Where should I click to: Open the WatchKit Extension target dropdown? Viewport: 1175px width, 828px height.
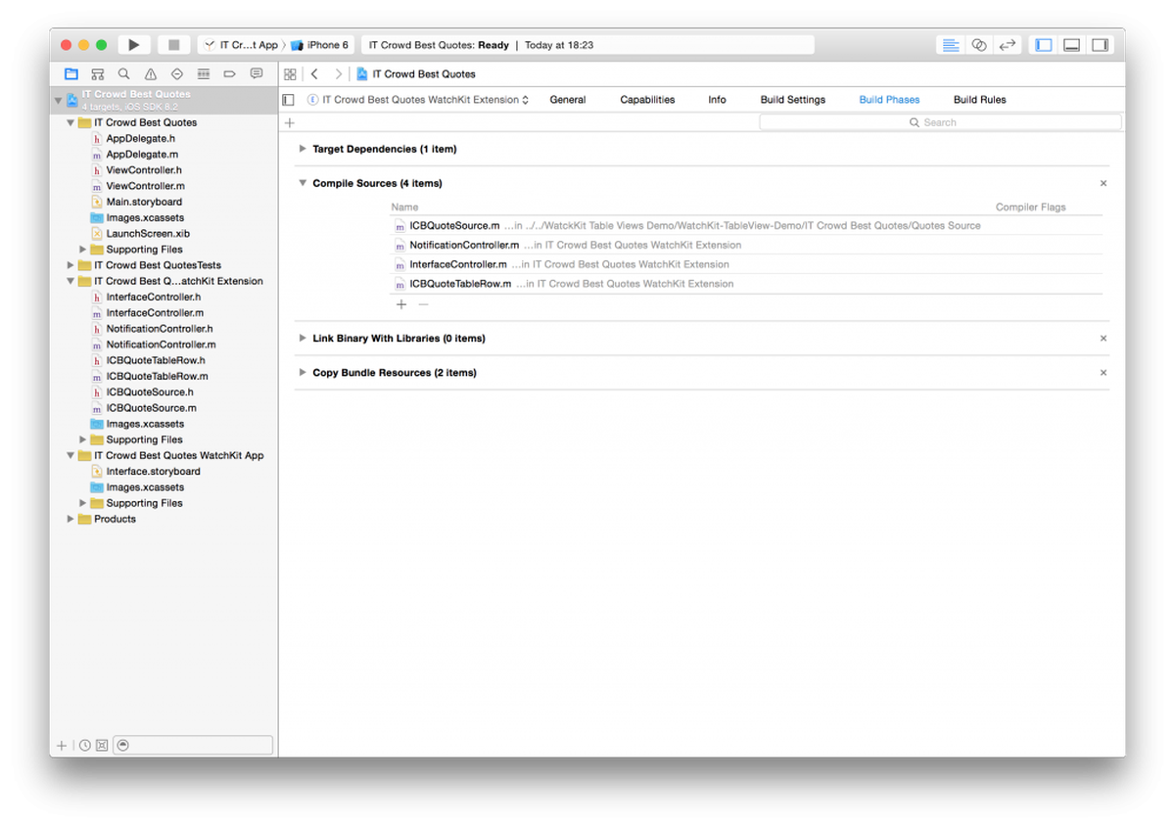coord(419,100)
